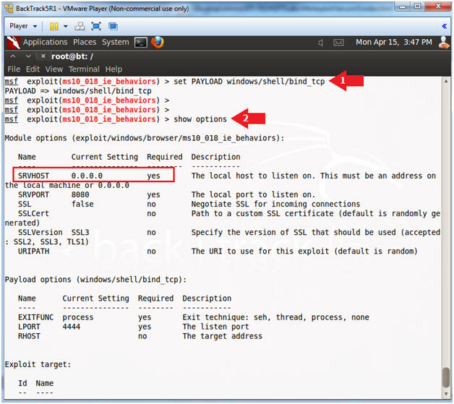454x404 pixels.
Task: Click the terminal scrollbar thumb
Action: click(x=446, y=377)
